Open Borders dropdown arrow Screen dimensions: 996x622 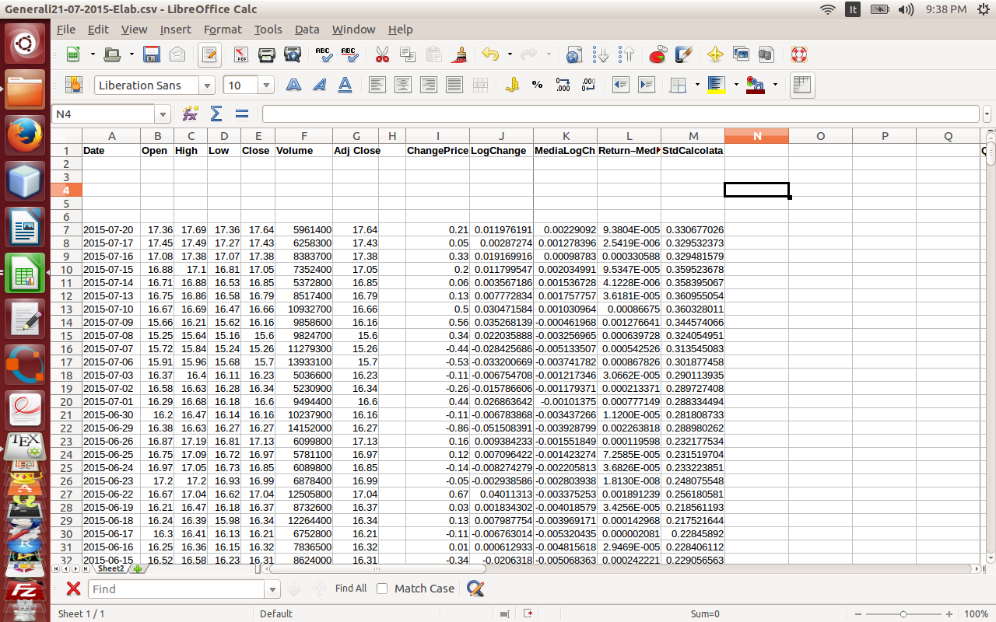click(697, 85)
